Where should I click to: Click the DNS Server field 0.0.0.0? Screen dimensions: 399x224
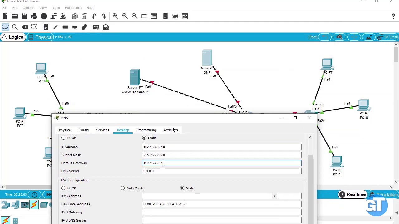(x=222, y=171)
